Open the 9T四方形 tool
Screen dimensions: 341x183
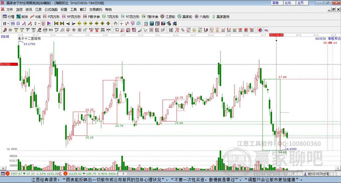point(130,17)
